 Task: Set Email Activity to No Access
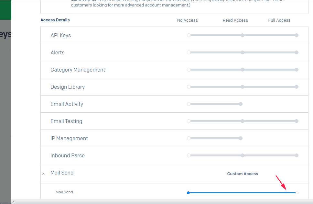click(189, 104)
